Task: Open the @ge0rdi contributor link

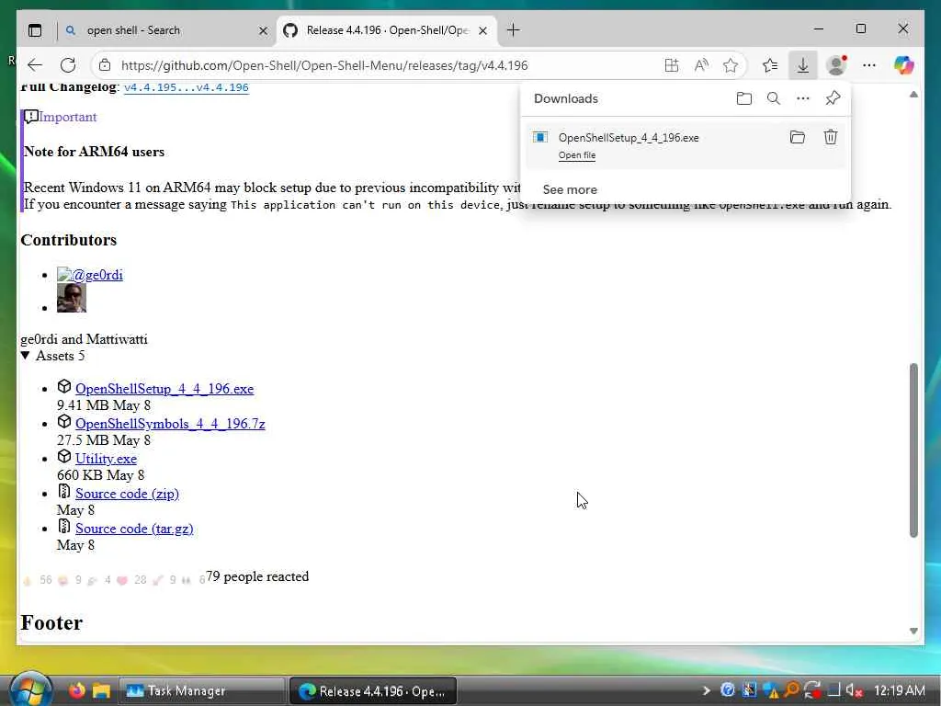Action: pyautogui.click(x=90, y=274)
